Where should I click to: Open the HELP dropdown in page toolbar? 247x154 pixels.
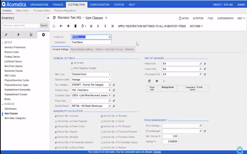tap(241, 18)
